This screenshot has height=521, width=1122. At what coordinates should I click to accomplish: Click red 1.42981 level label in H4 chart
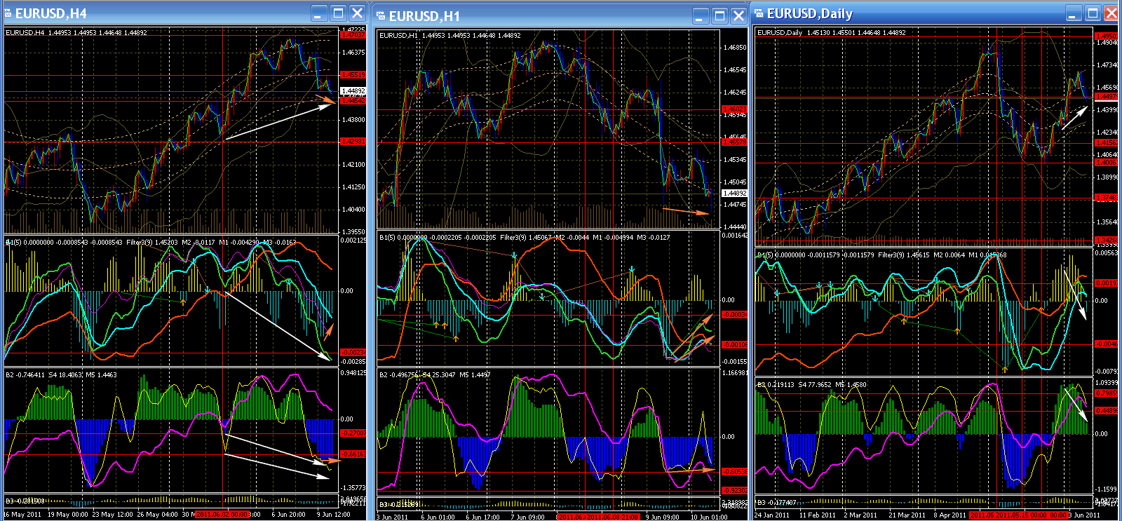coord(353,142)
